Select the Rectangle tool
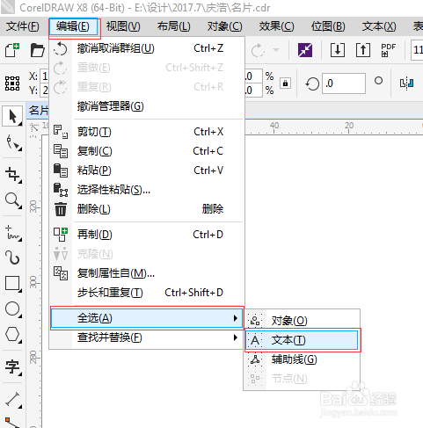Screen dimensions: 423x428 click(13, 284)
